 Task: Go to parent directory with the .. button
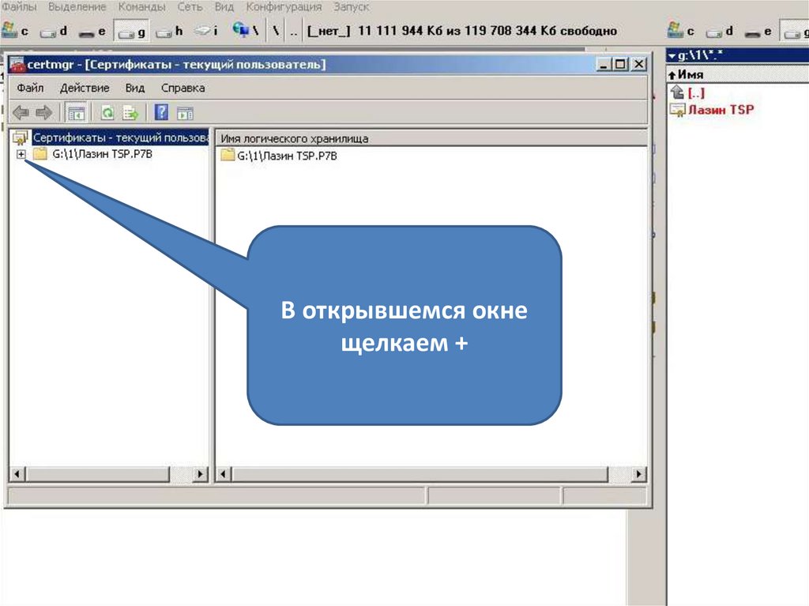click(294, 31)
